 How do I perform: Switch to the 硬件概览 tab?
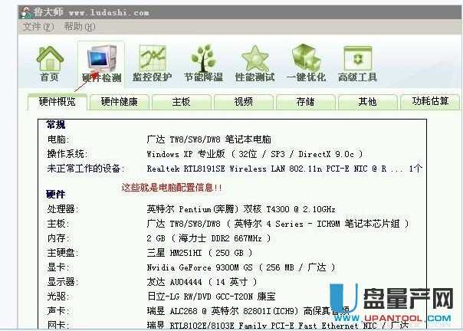[57, 101]
